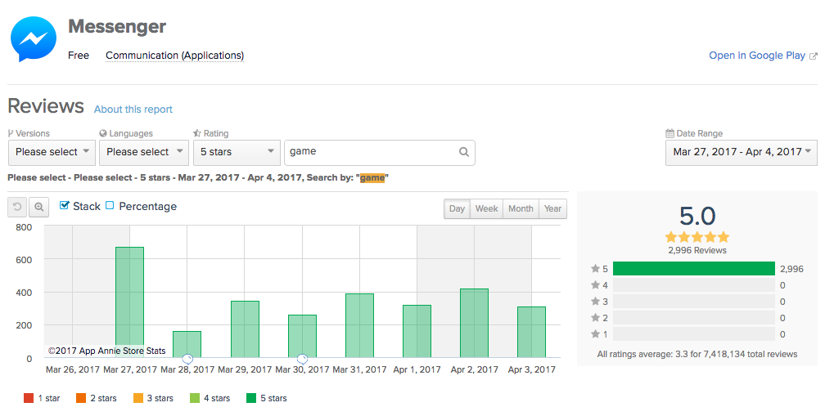This screenshot has width=825, height=407.
Task: Click the Communication (Applications) category link
Action: click(x=174, y=56)
